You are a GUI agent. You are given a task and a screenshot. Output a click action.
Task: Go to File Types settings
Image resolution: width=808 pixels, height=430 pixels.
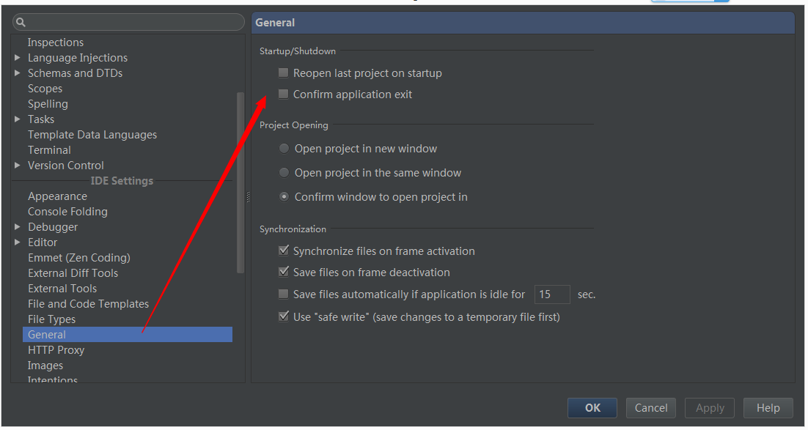click(51, 319)
